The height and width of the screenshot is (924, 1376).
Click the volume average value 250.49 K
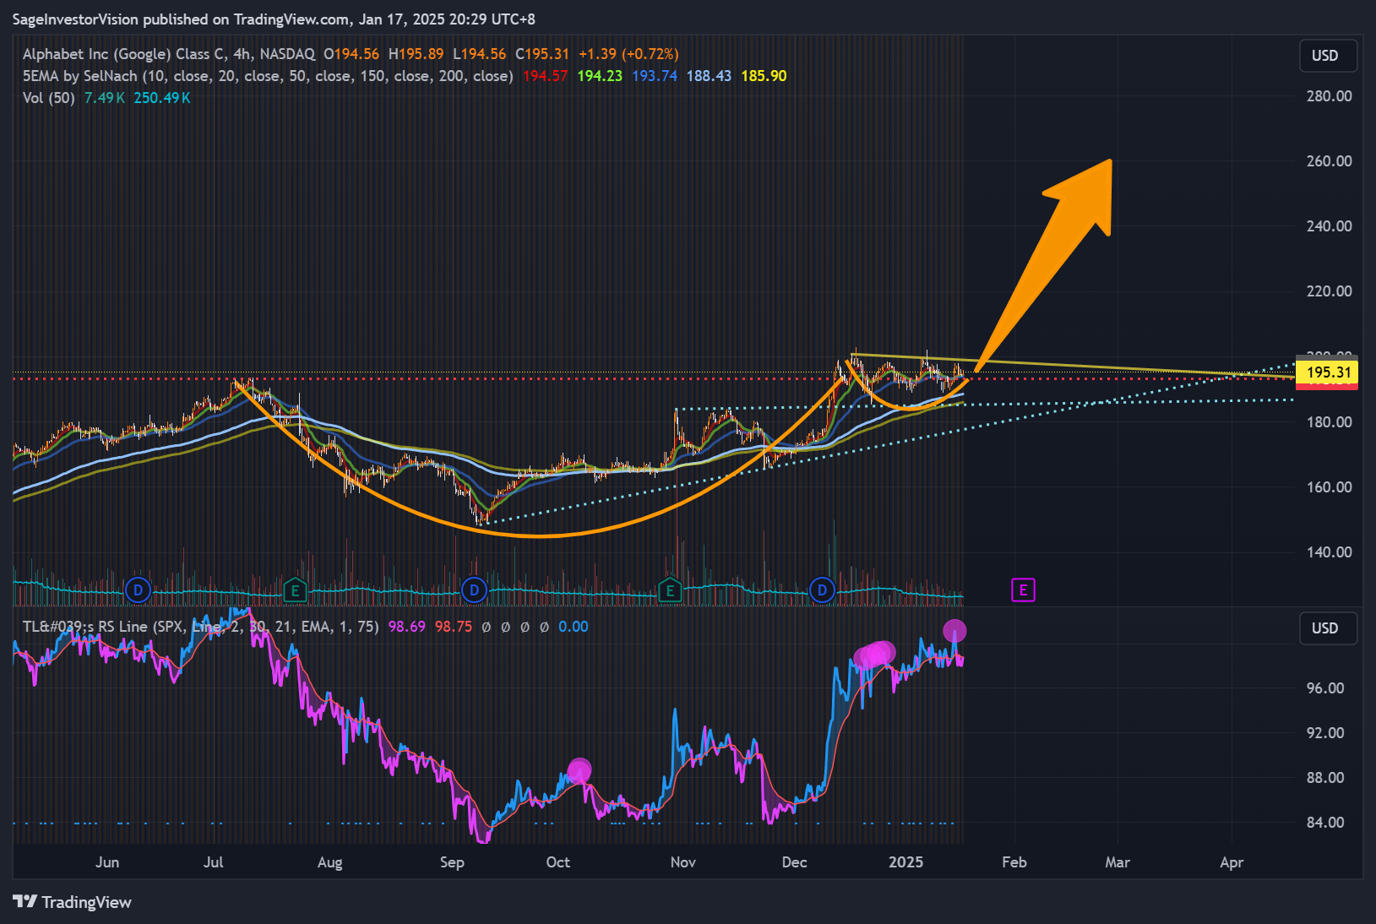pyautogui.click(x=162, y=98)
